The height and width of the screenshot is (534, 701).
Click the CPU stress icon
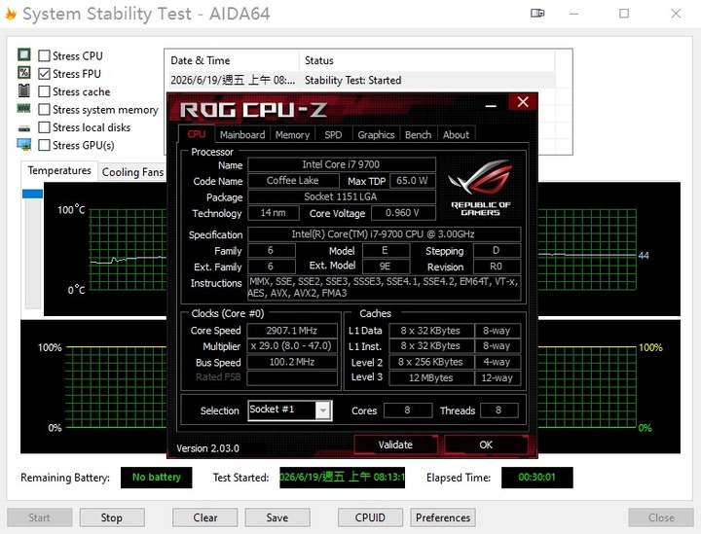(23, 54)
